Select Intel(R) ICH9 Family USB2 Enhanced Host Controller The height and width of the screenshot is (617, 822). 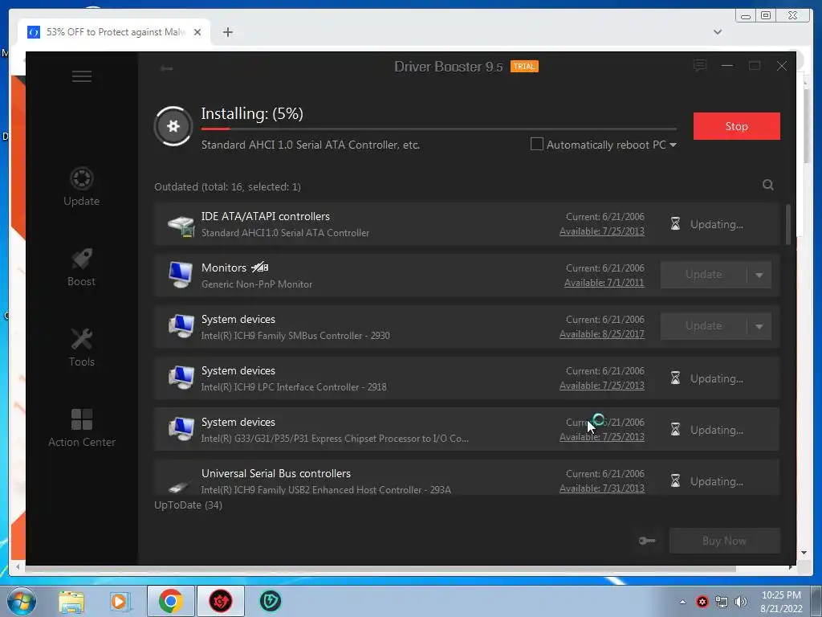coord(326,490)
